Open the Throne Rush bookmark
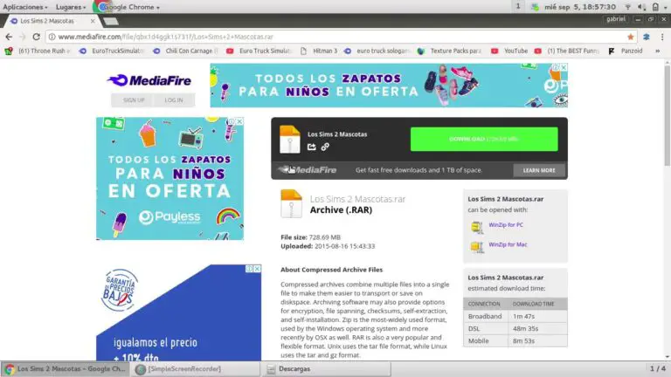 tap(38, 51)
